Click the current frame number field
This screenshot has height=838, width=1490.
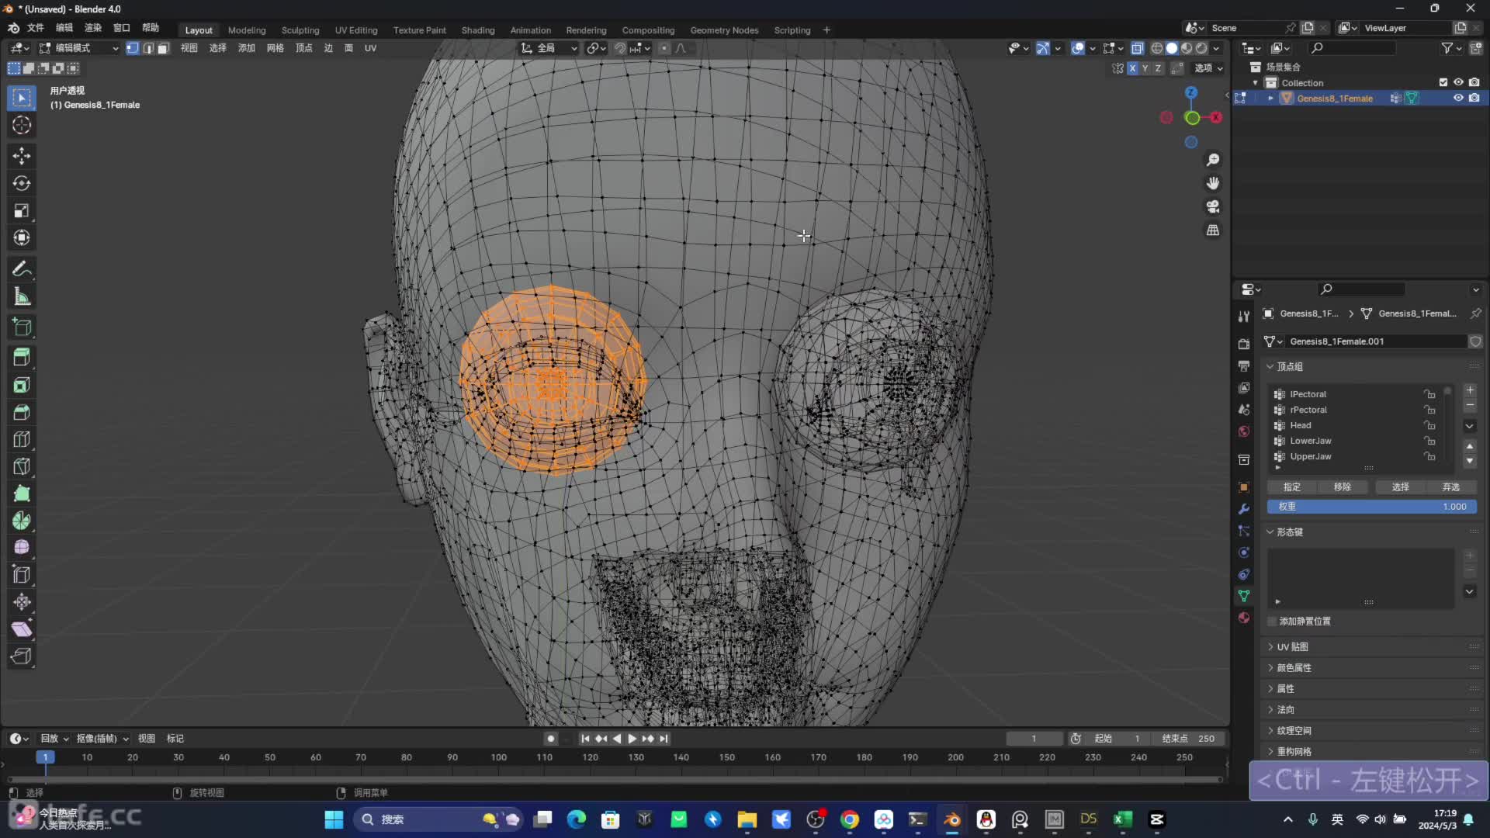point(1034,739)
